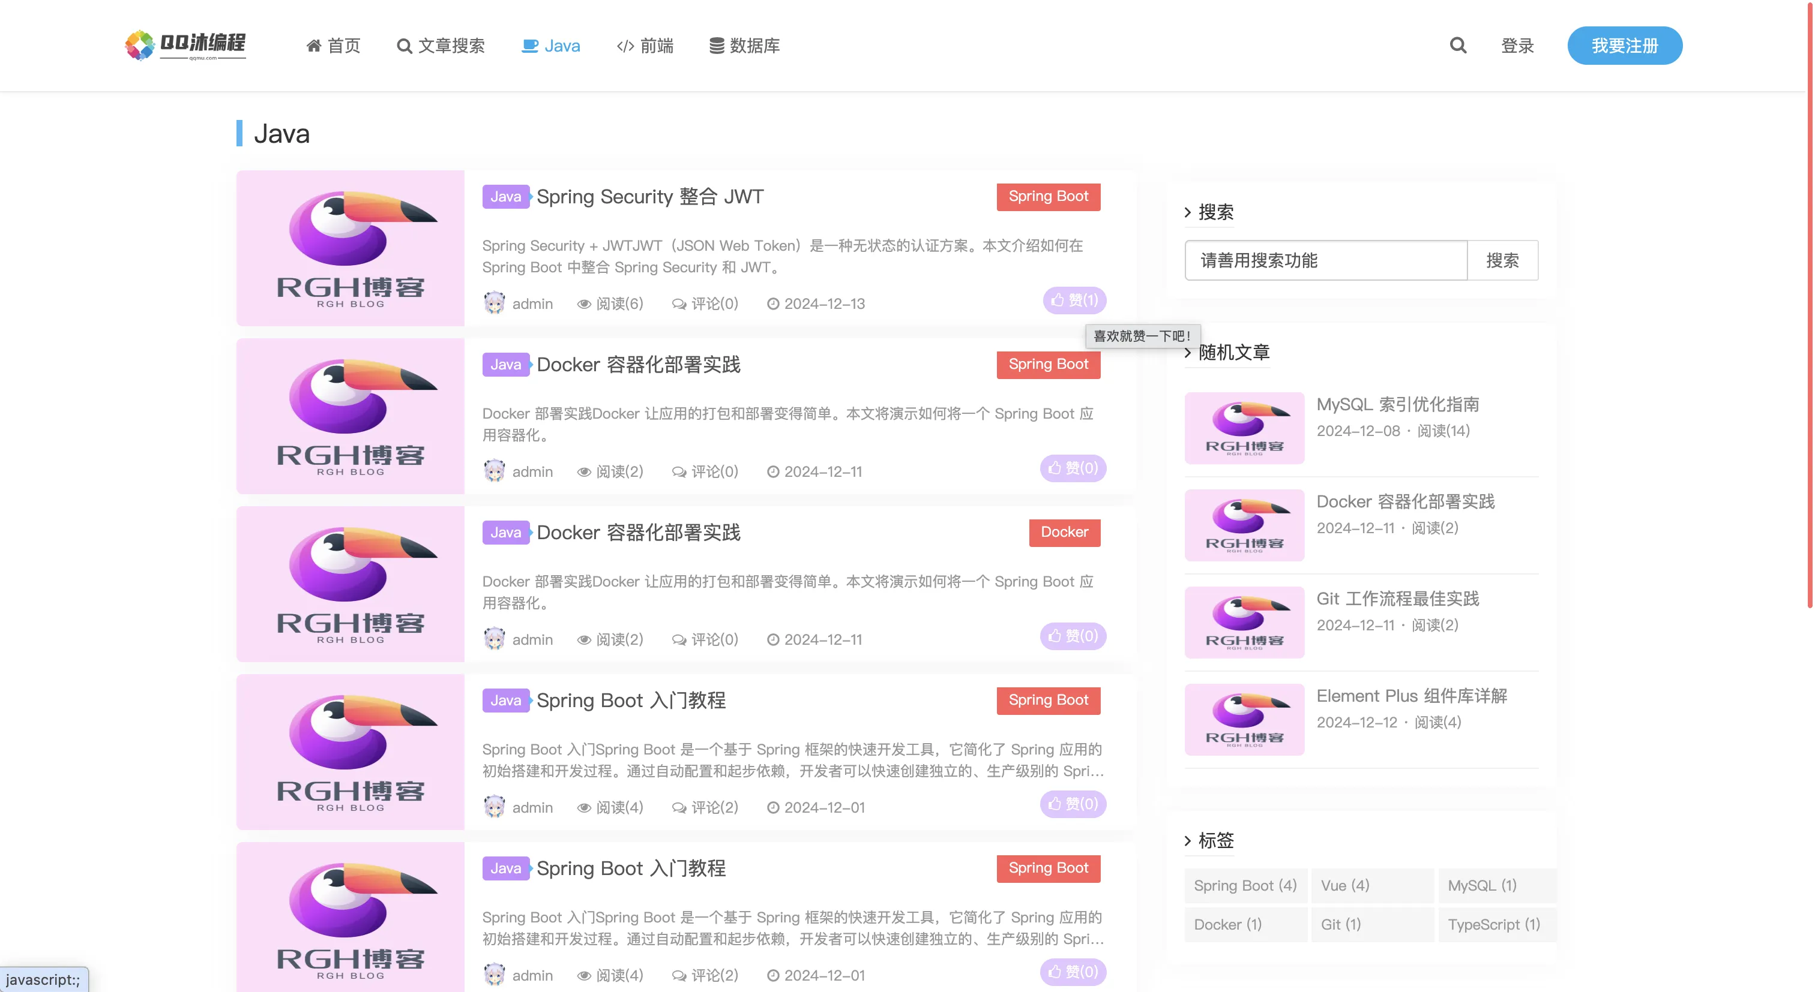1815x992 pixels.
Task: Open thumbnail of Spring Security 整合 JWT post
Action: click(350, 248)
